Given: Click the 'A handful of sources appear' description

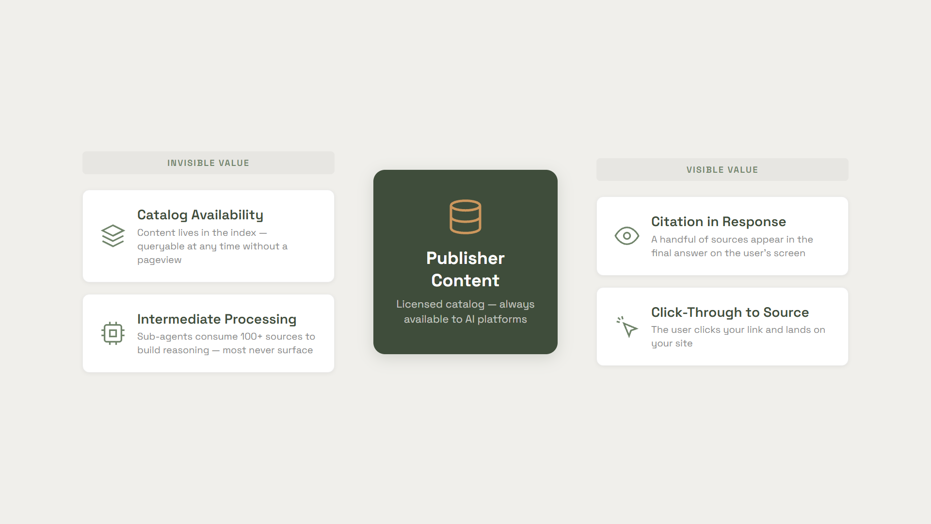Looking at the screenshot, I should tap(732, 246).
